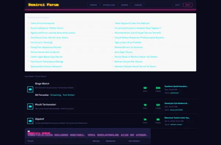This screenshot has height=145, width=221.
Task: Open Van Erciş Ev Temizliği link
Action: pyautogui.click(x=41, y=42)
